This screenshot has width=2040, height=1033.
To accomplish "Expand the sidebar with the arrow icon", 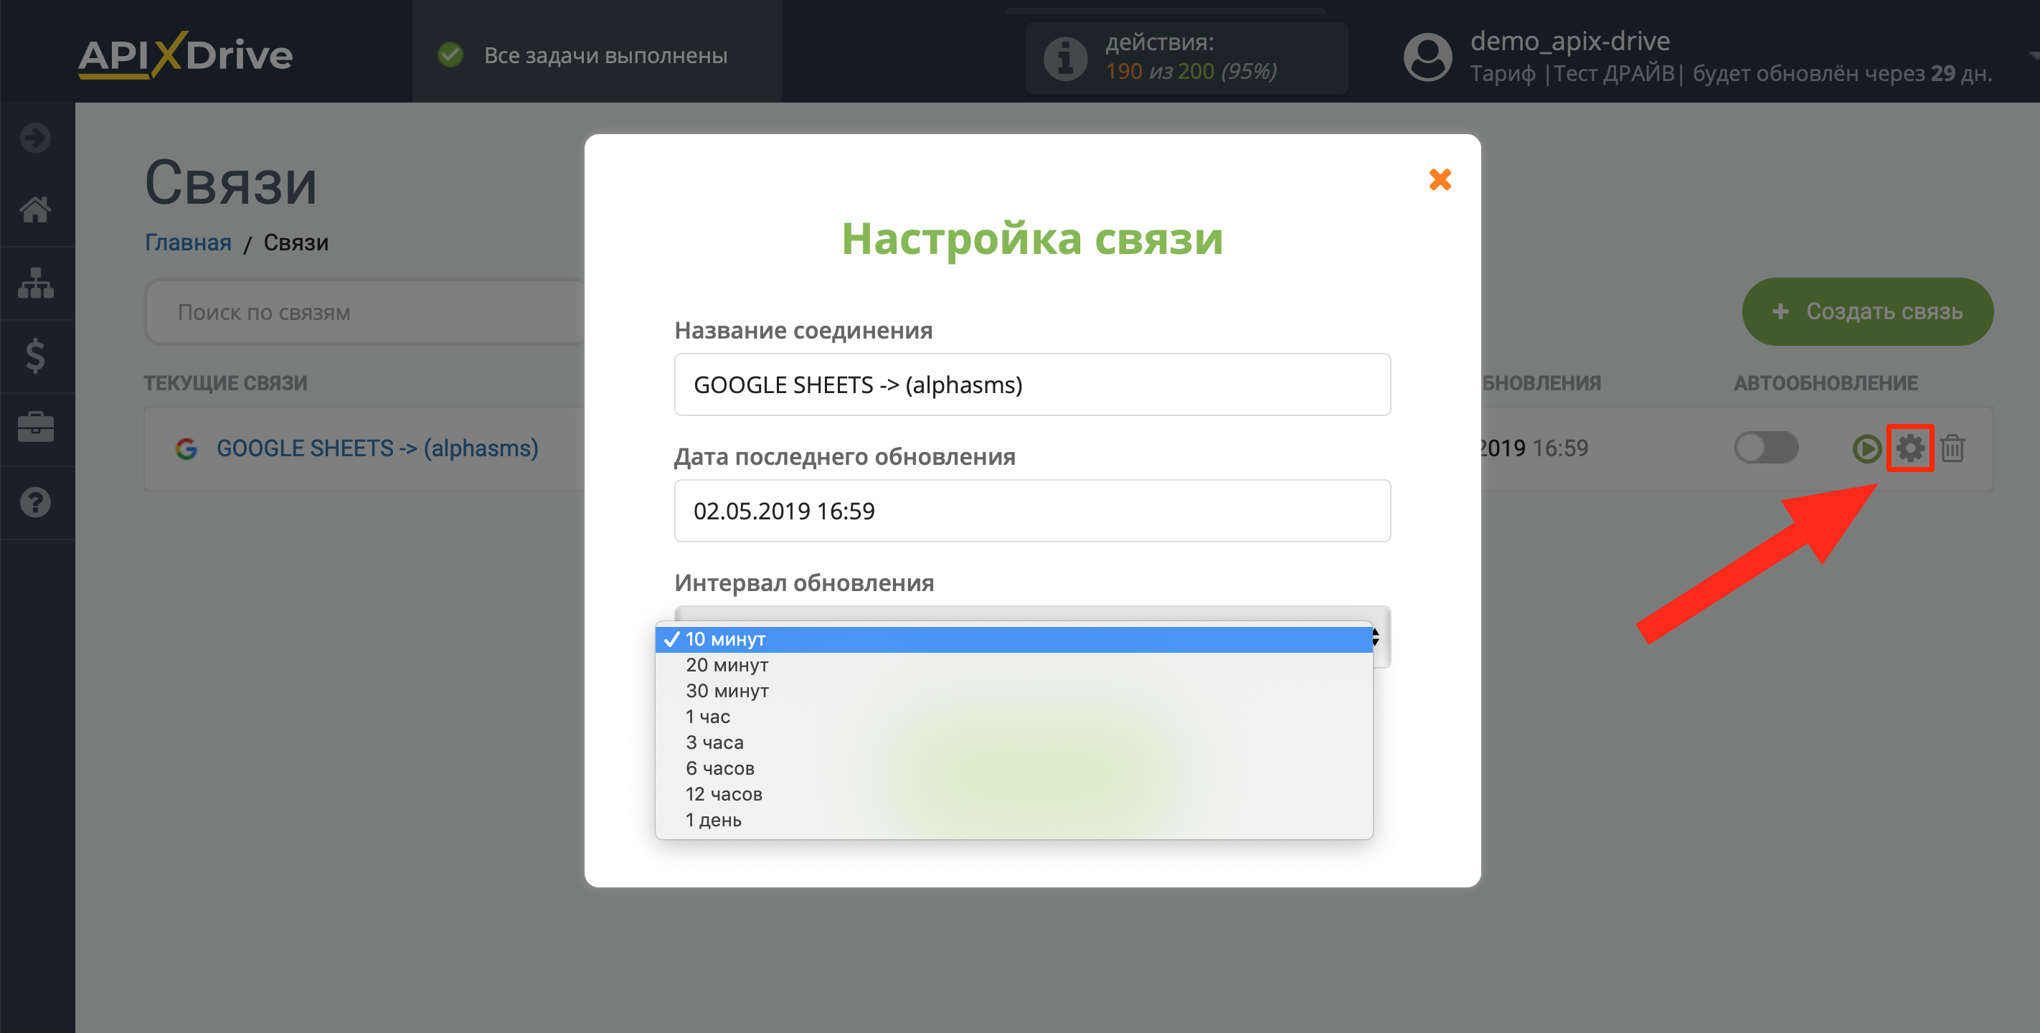I will 36,138.
